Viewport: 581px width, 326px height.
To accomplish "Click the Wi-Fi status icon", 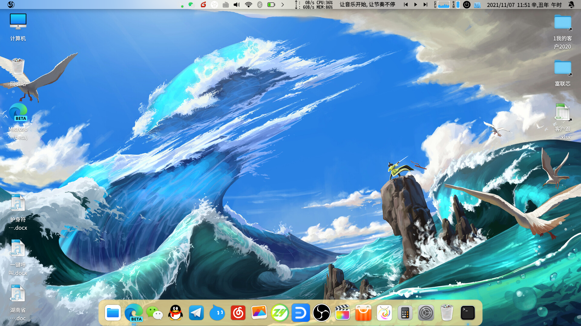I will point(248,5).
